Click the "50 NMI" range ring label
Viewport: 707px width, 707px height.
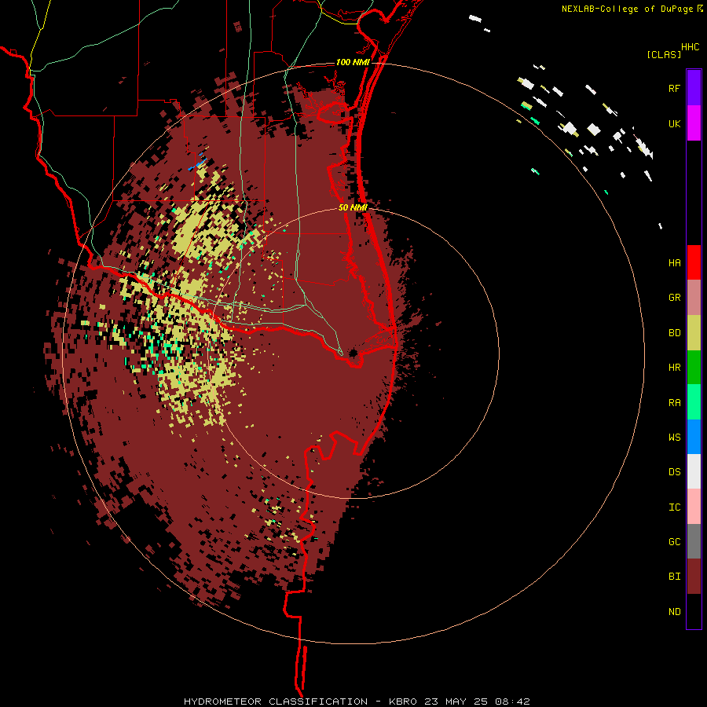pos(353,207)
